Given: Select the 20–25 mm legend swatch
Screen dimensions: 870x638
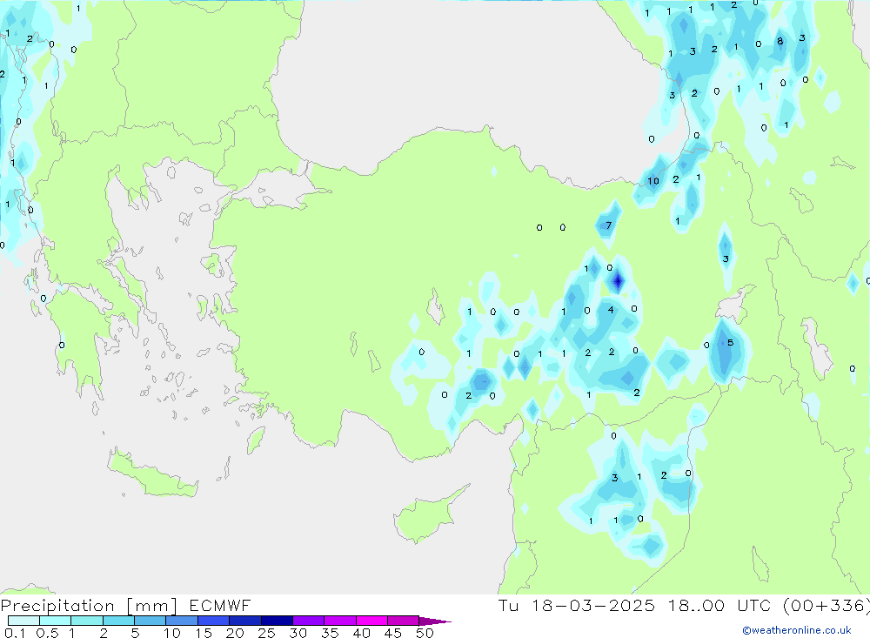Looking at the screenshot, I should tap(245, 621).
